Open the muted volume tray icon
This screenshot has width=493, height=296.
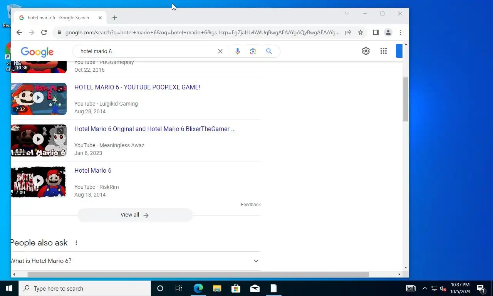coord(443,288)
